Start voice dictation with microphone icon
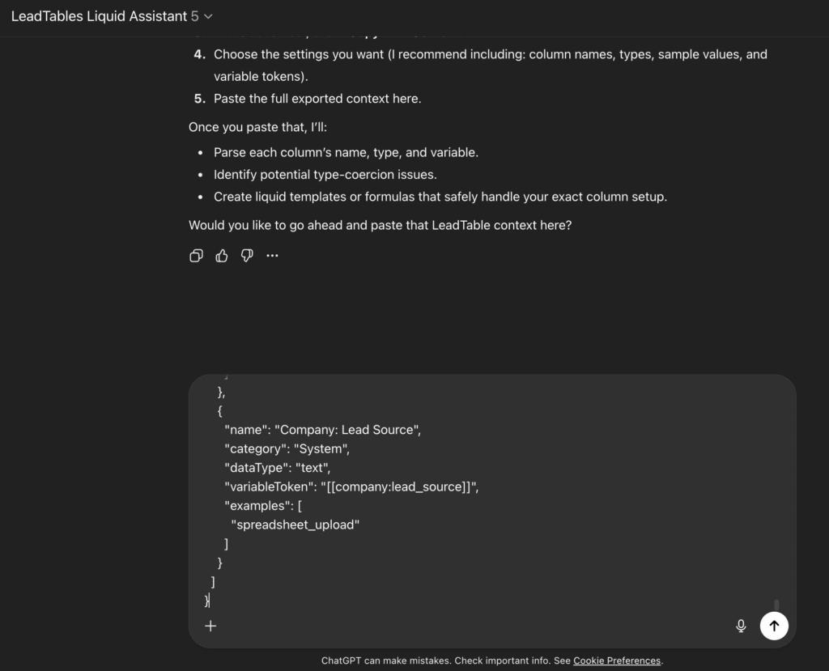The image size is (829, 671). (741, 626)
